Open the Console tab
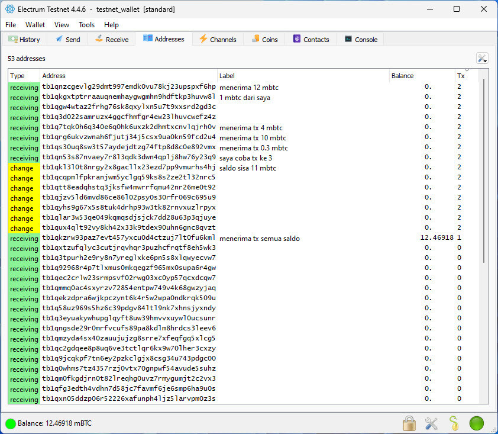 point(361,40)
